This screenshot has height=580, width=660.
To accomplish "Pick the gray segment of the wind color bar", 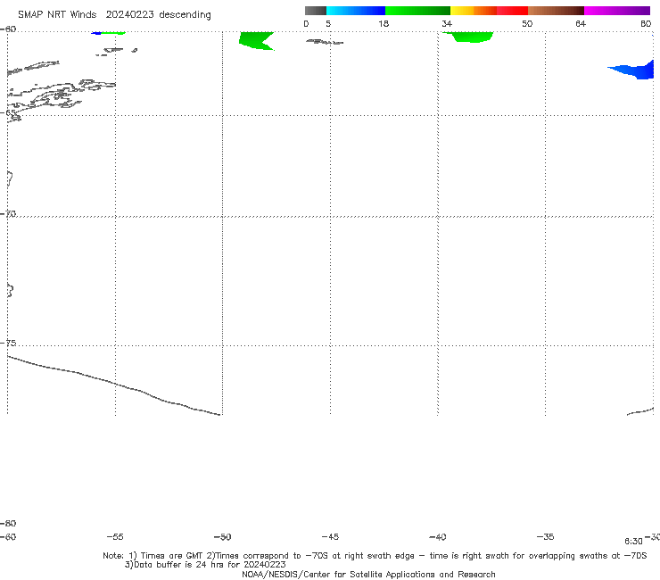I will [x=316, y=11].
